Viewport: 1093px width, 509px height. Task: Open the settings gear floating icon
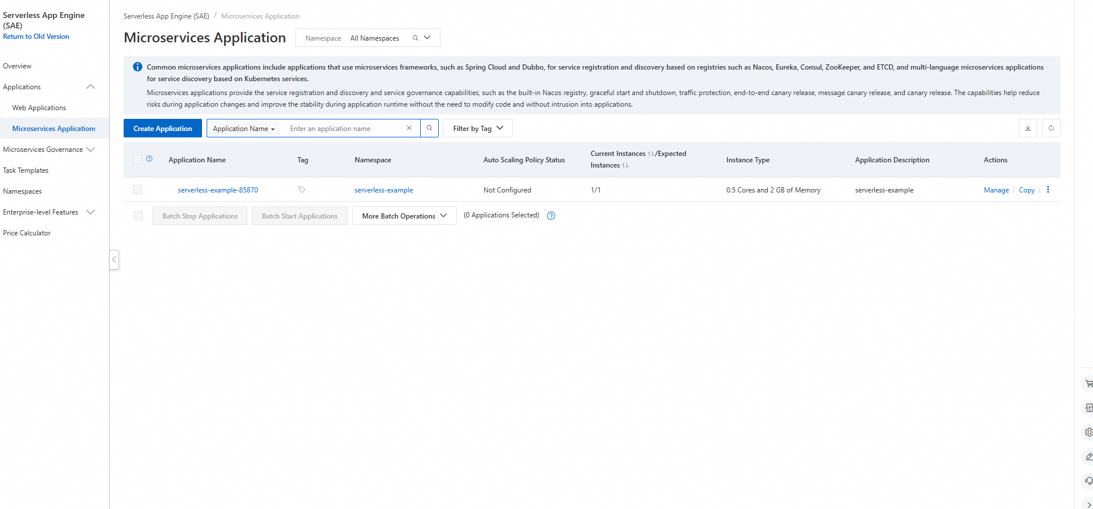pyautogui.click(x=1088, y=432)
